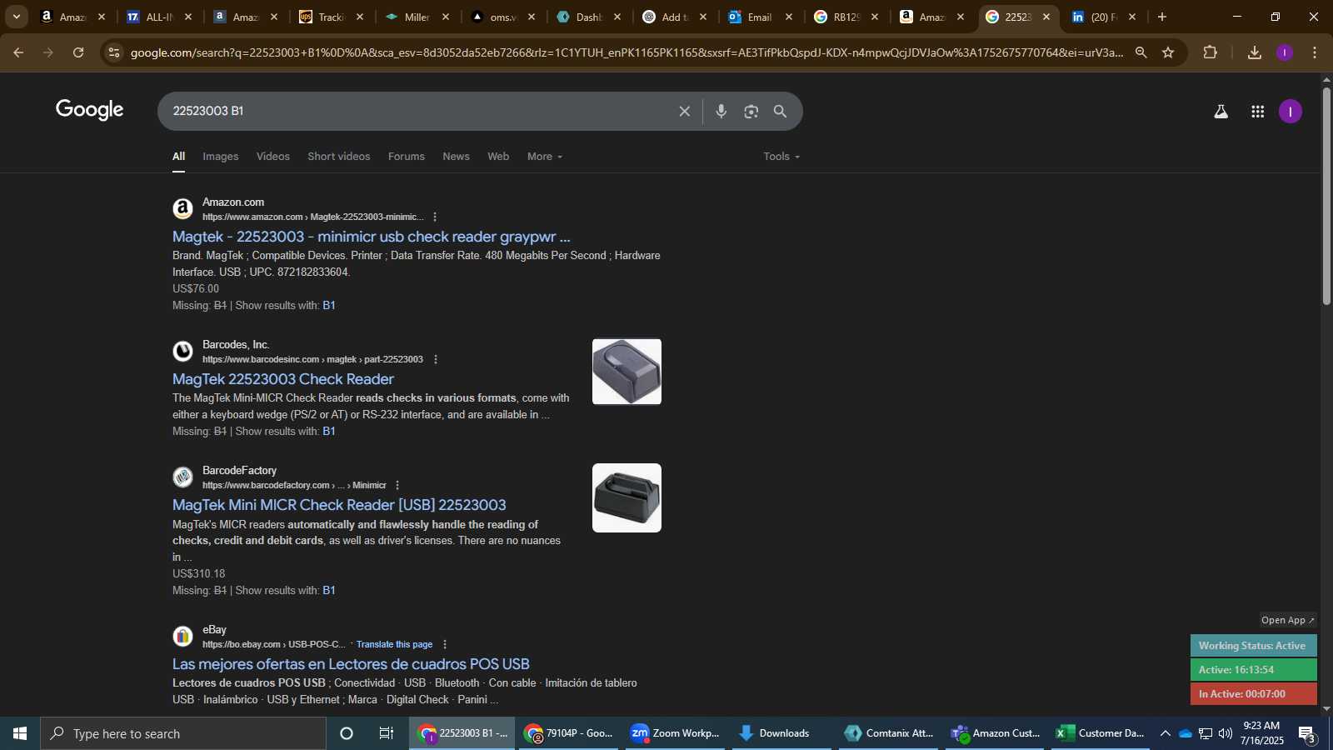The width and height of the screenshot is (1333, 750).
Task: Open Zoom Workplace in taskbar
Action: coord(675,733)
